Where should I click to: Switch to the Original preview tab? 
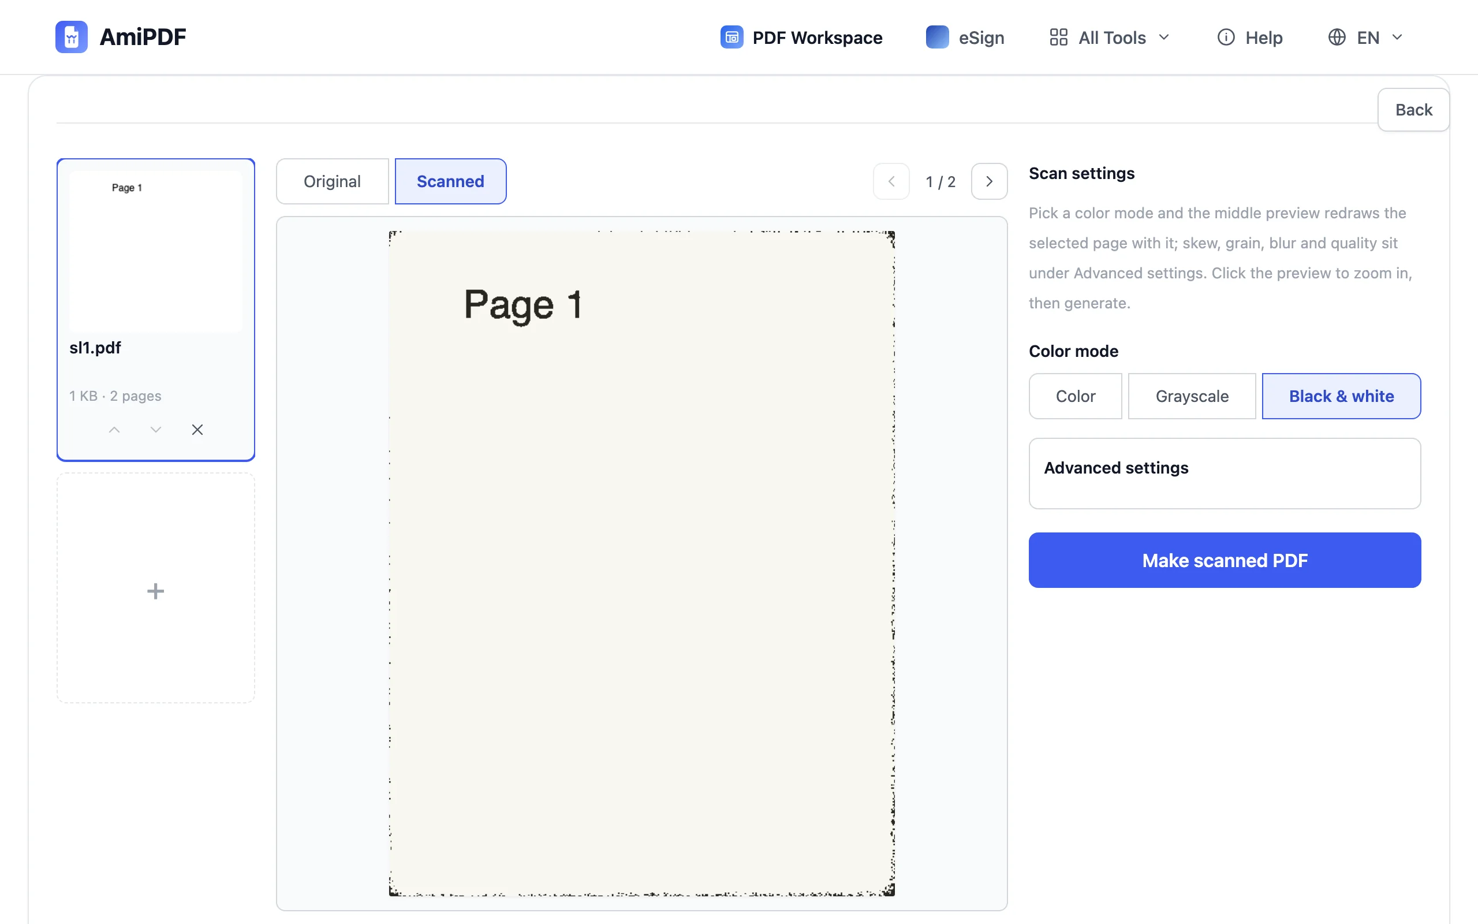[332, 181]
